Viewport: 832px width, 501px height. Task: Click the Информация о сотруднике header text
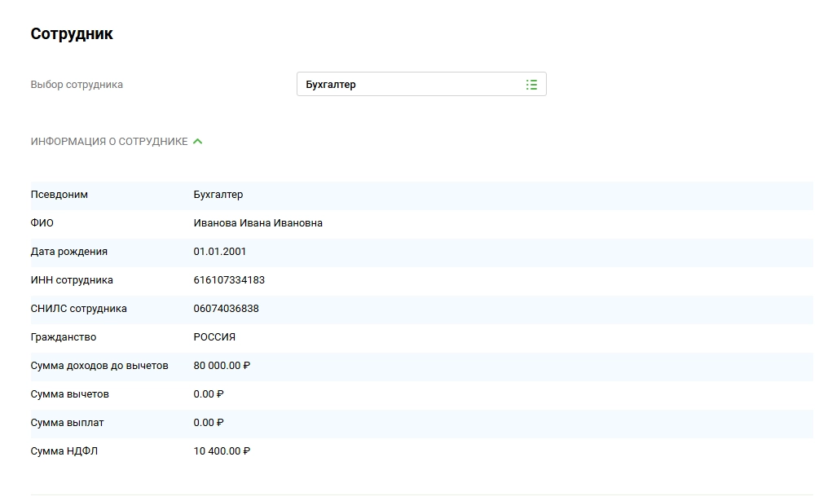tap(109, 142)
